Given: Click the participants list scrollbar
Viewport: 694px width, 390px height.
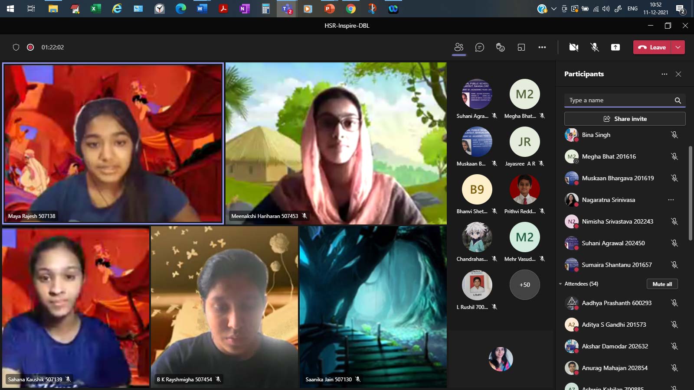Looking at the screenshot, I should point(691,193).
